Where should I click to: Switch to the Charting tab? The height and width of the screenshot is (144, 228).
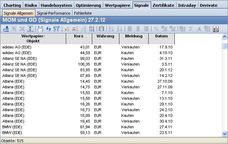[x=12, y=5]
